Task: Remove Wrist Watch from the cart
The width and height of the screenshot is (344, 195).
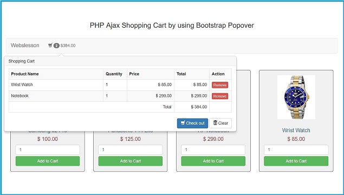Action: click(220, 85)
